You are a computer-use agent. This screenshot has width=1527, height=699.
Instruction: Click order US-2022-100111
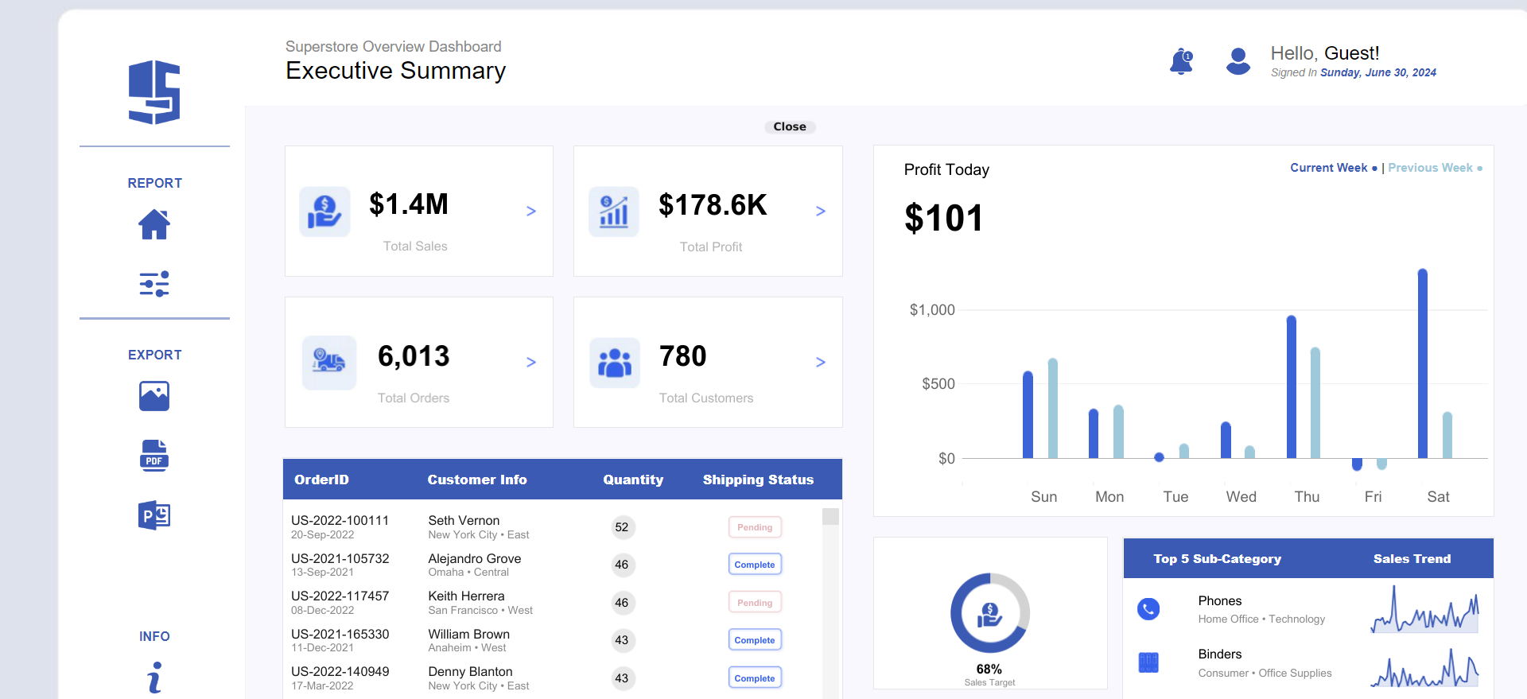click(x=340, y=520)
